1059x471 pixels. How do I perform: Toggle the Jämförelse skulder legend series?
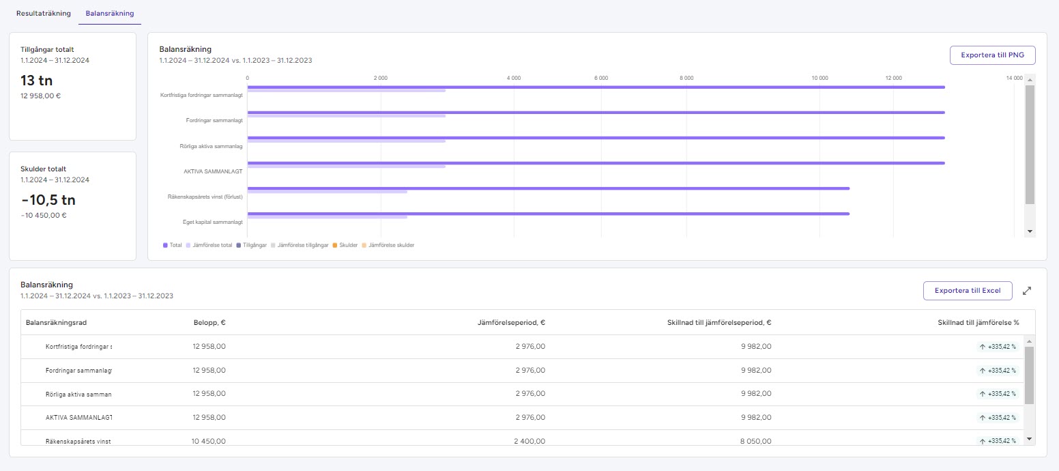[388, 245]
